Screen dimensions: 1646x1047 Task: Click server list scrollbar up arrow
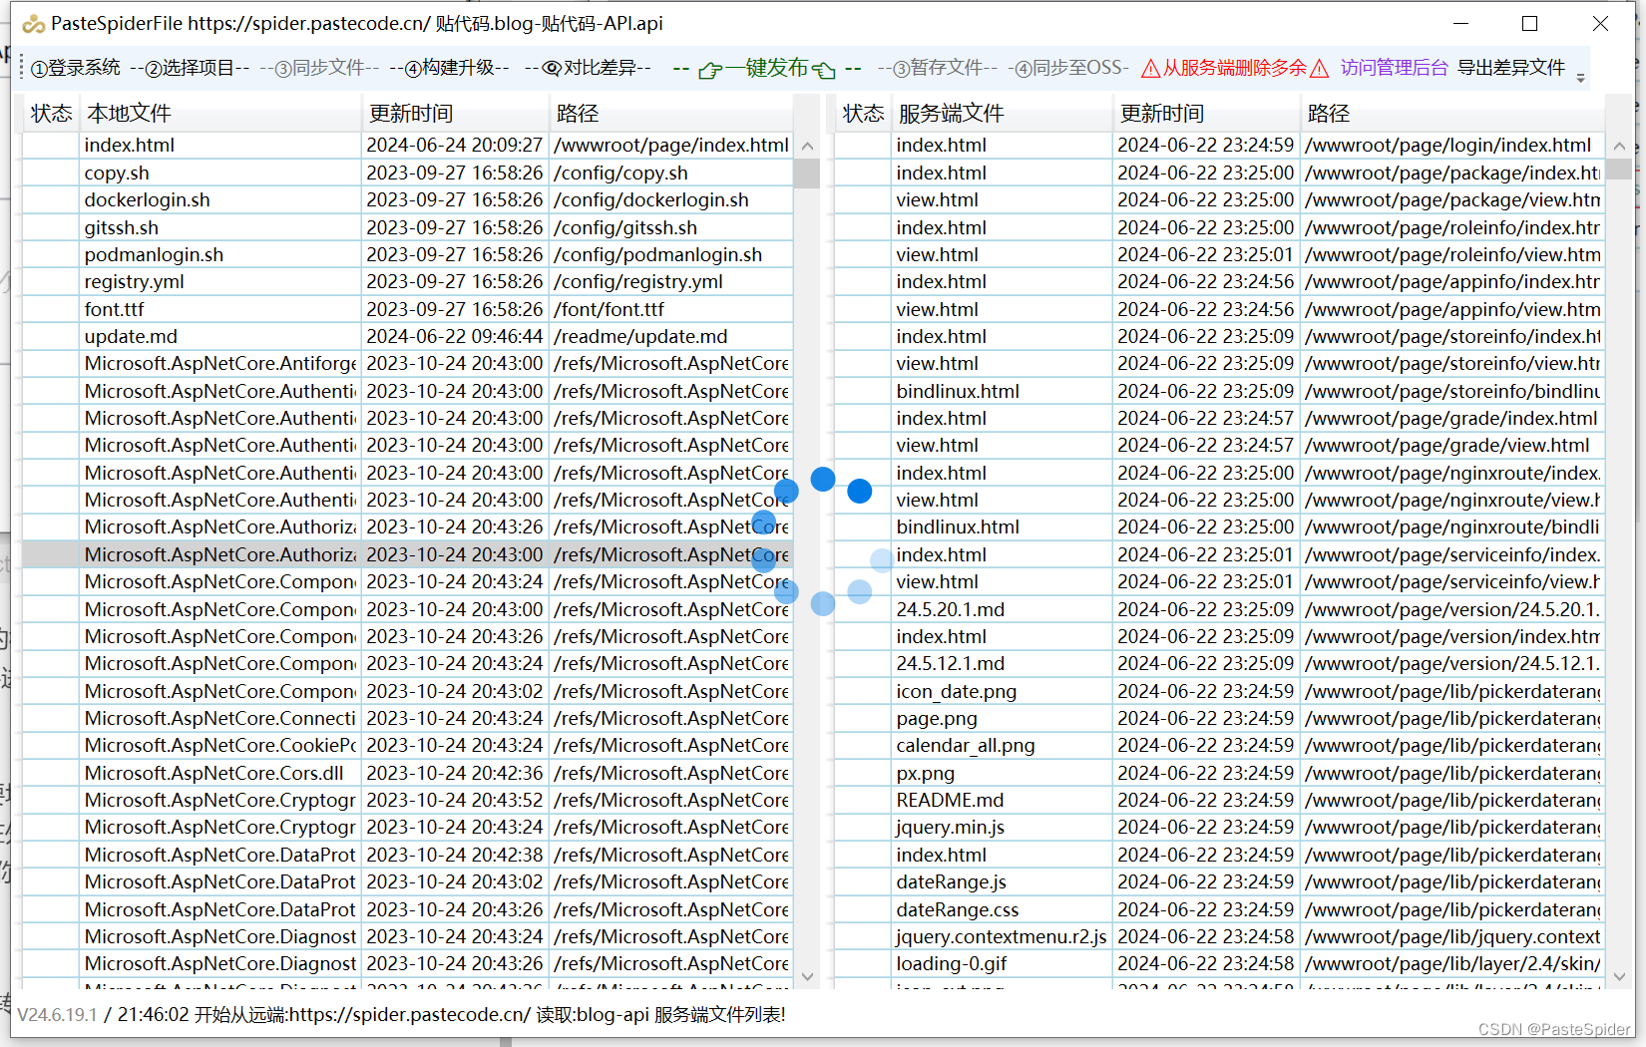tap(1619, 146)
